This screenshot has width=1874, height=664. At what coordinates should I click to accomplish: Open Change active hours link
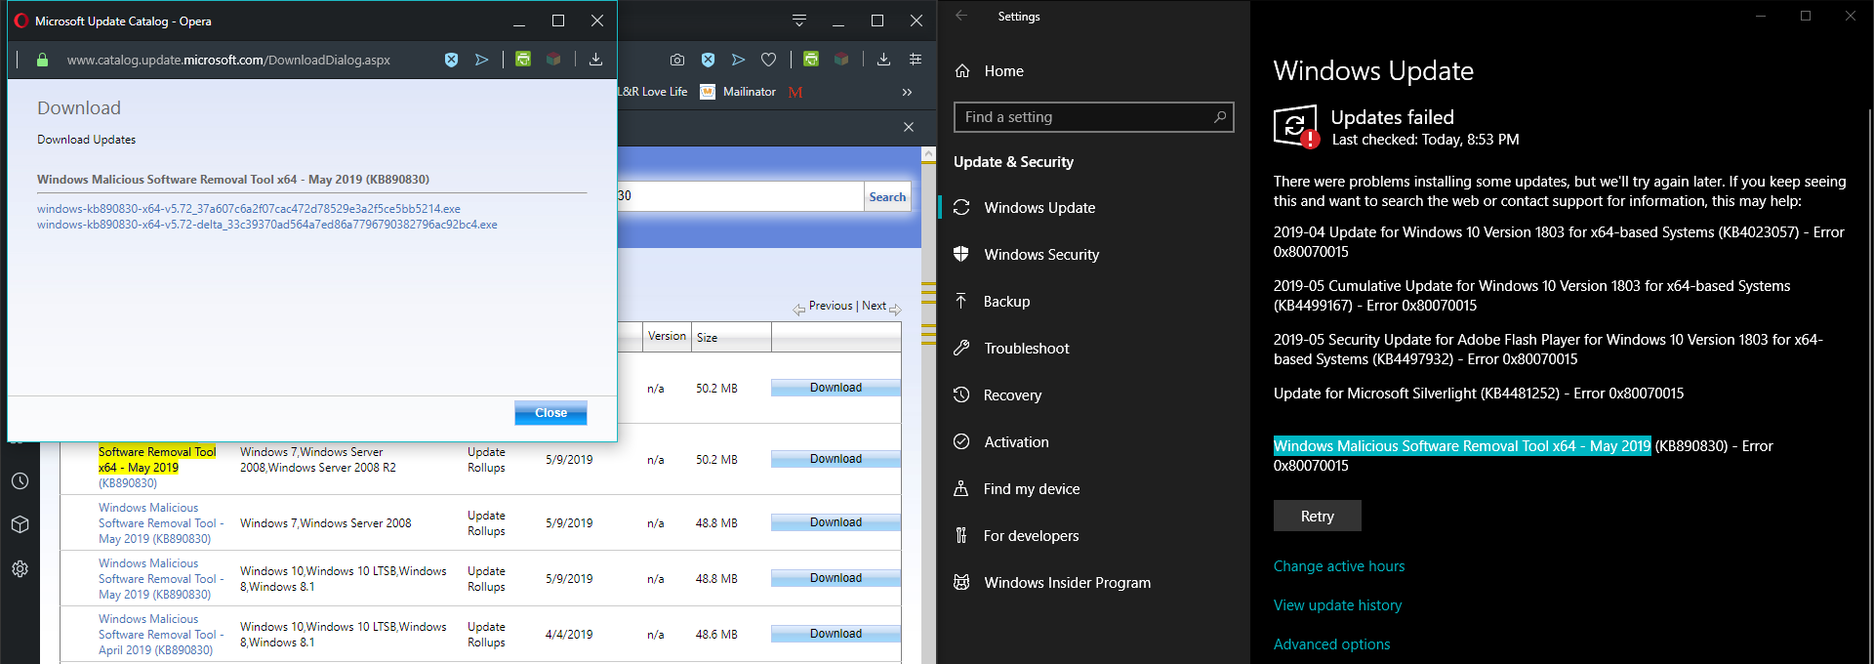tap(1339, 566)
